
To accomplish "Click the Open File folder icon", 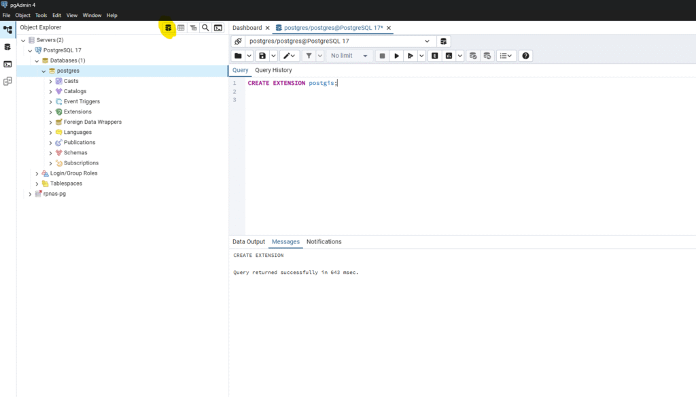I will 238,56.
